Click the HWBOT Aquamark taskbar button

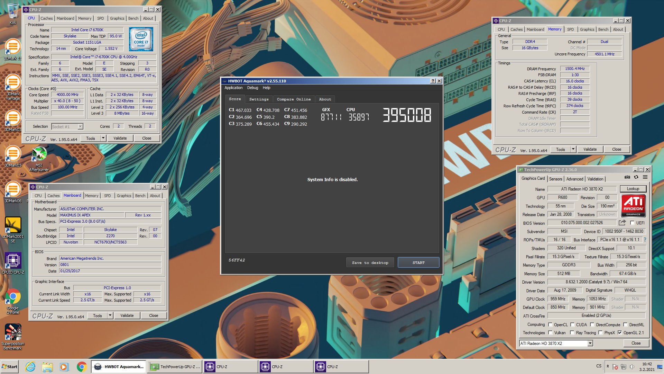[119, 367]
